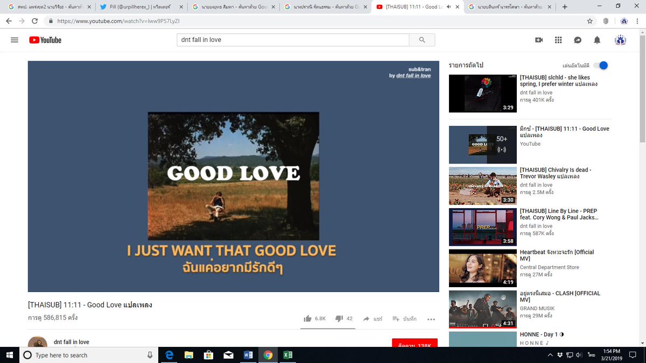The width and height of the screenshot is (646, 363).
Task: Reload the page with the refresh icon
Action: coord(35,21)
